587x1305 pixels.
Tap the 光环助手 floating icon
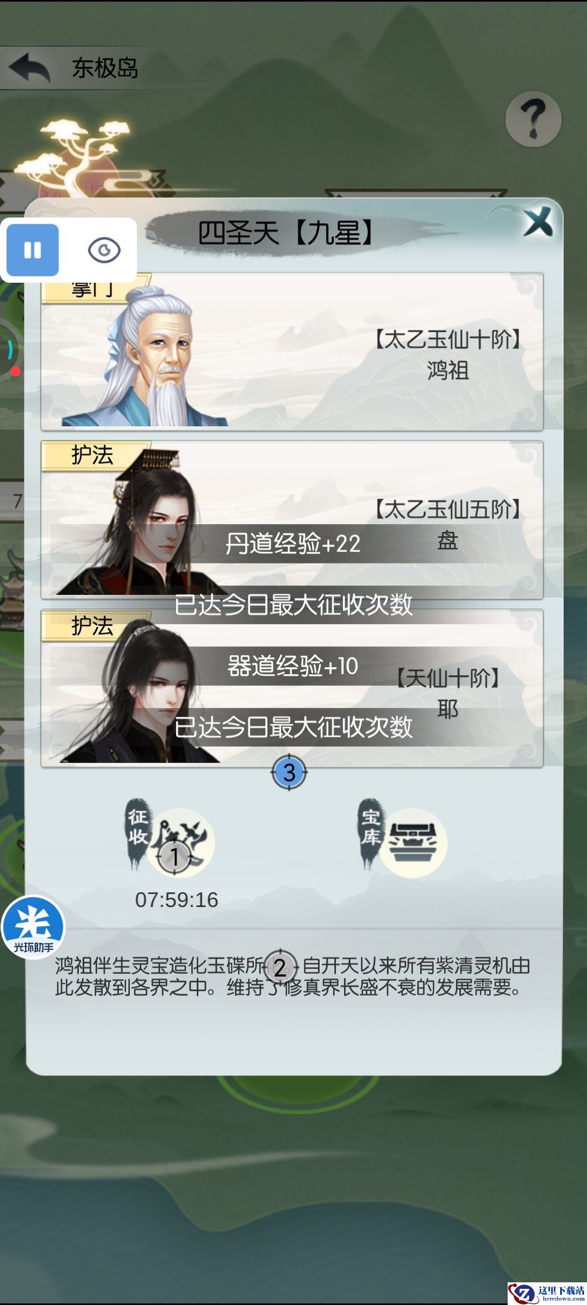tap(33, 927)
